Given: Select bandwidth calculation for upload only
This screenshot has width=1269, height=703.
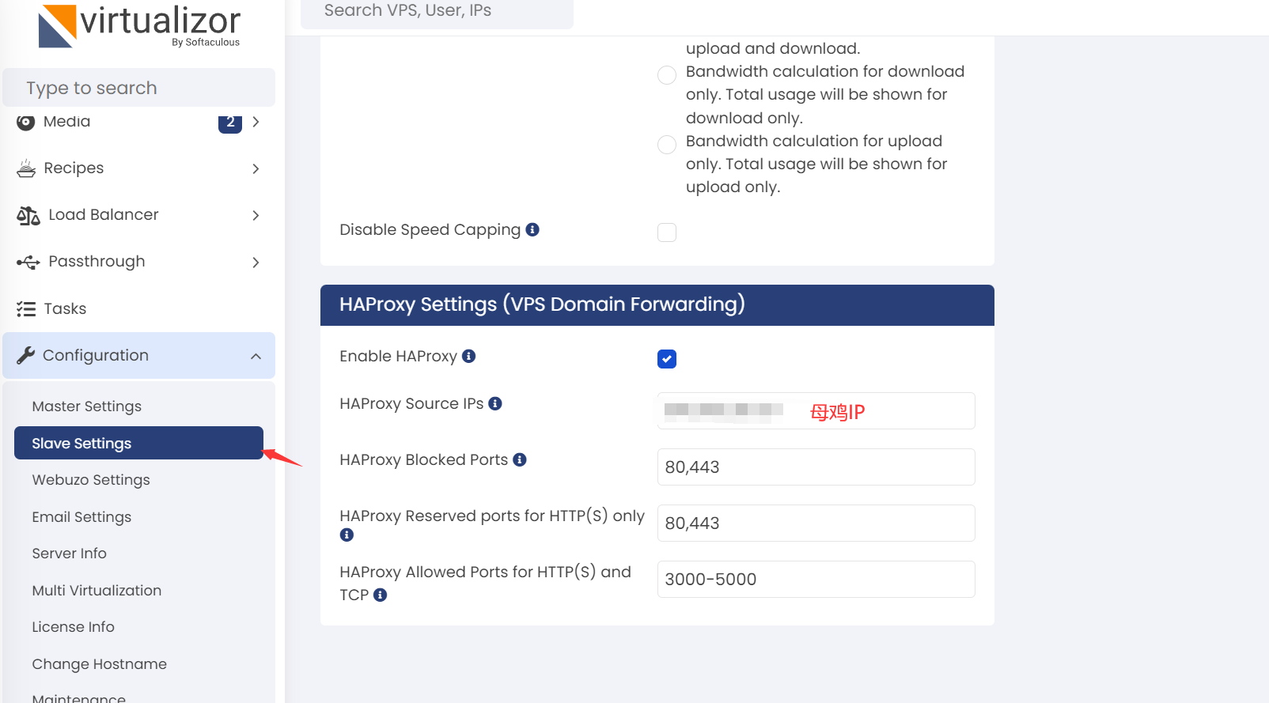Looking at the screenshot, I should click(667, 145).
